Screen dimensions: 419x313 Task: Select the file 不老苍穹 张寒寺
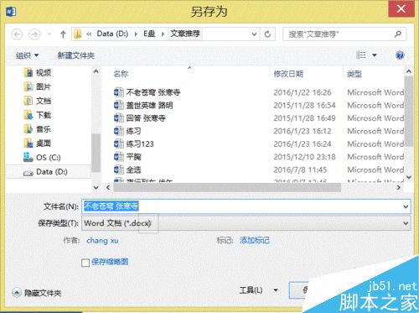point(153,92)
